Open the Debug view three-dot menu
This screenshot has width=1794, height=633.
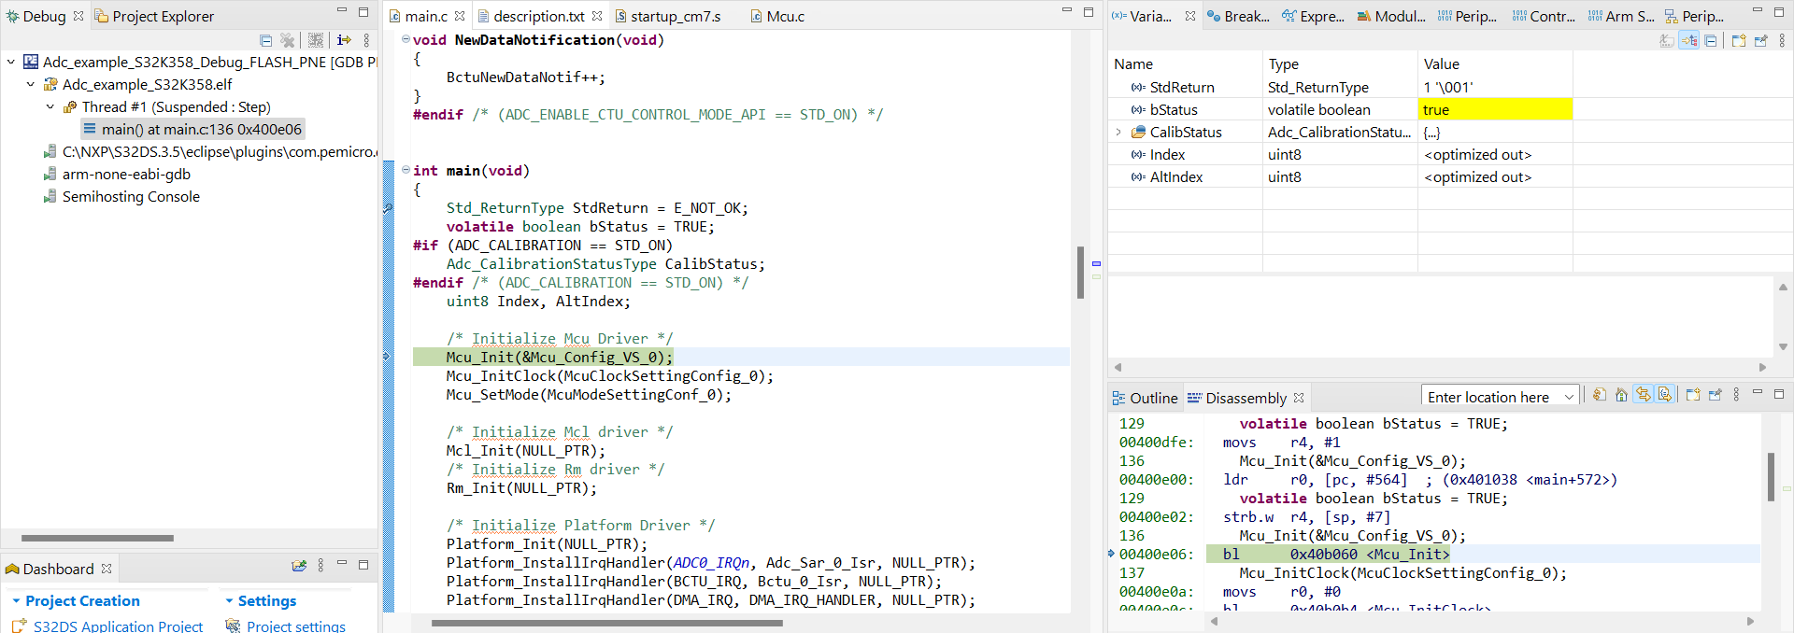pyautogui.click(x=366, y=40)
